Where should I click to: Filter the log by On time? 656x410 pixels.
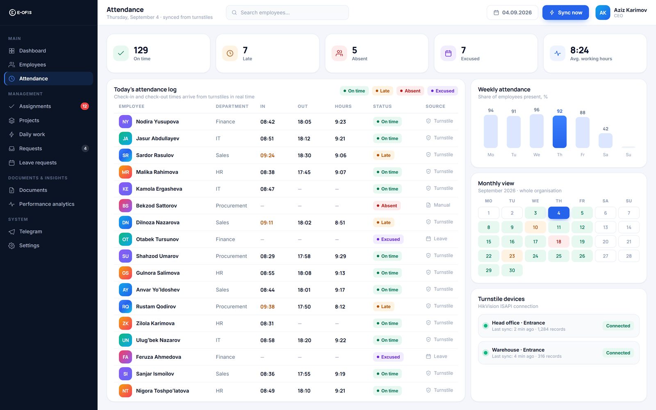[x=354, y=91]
